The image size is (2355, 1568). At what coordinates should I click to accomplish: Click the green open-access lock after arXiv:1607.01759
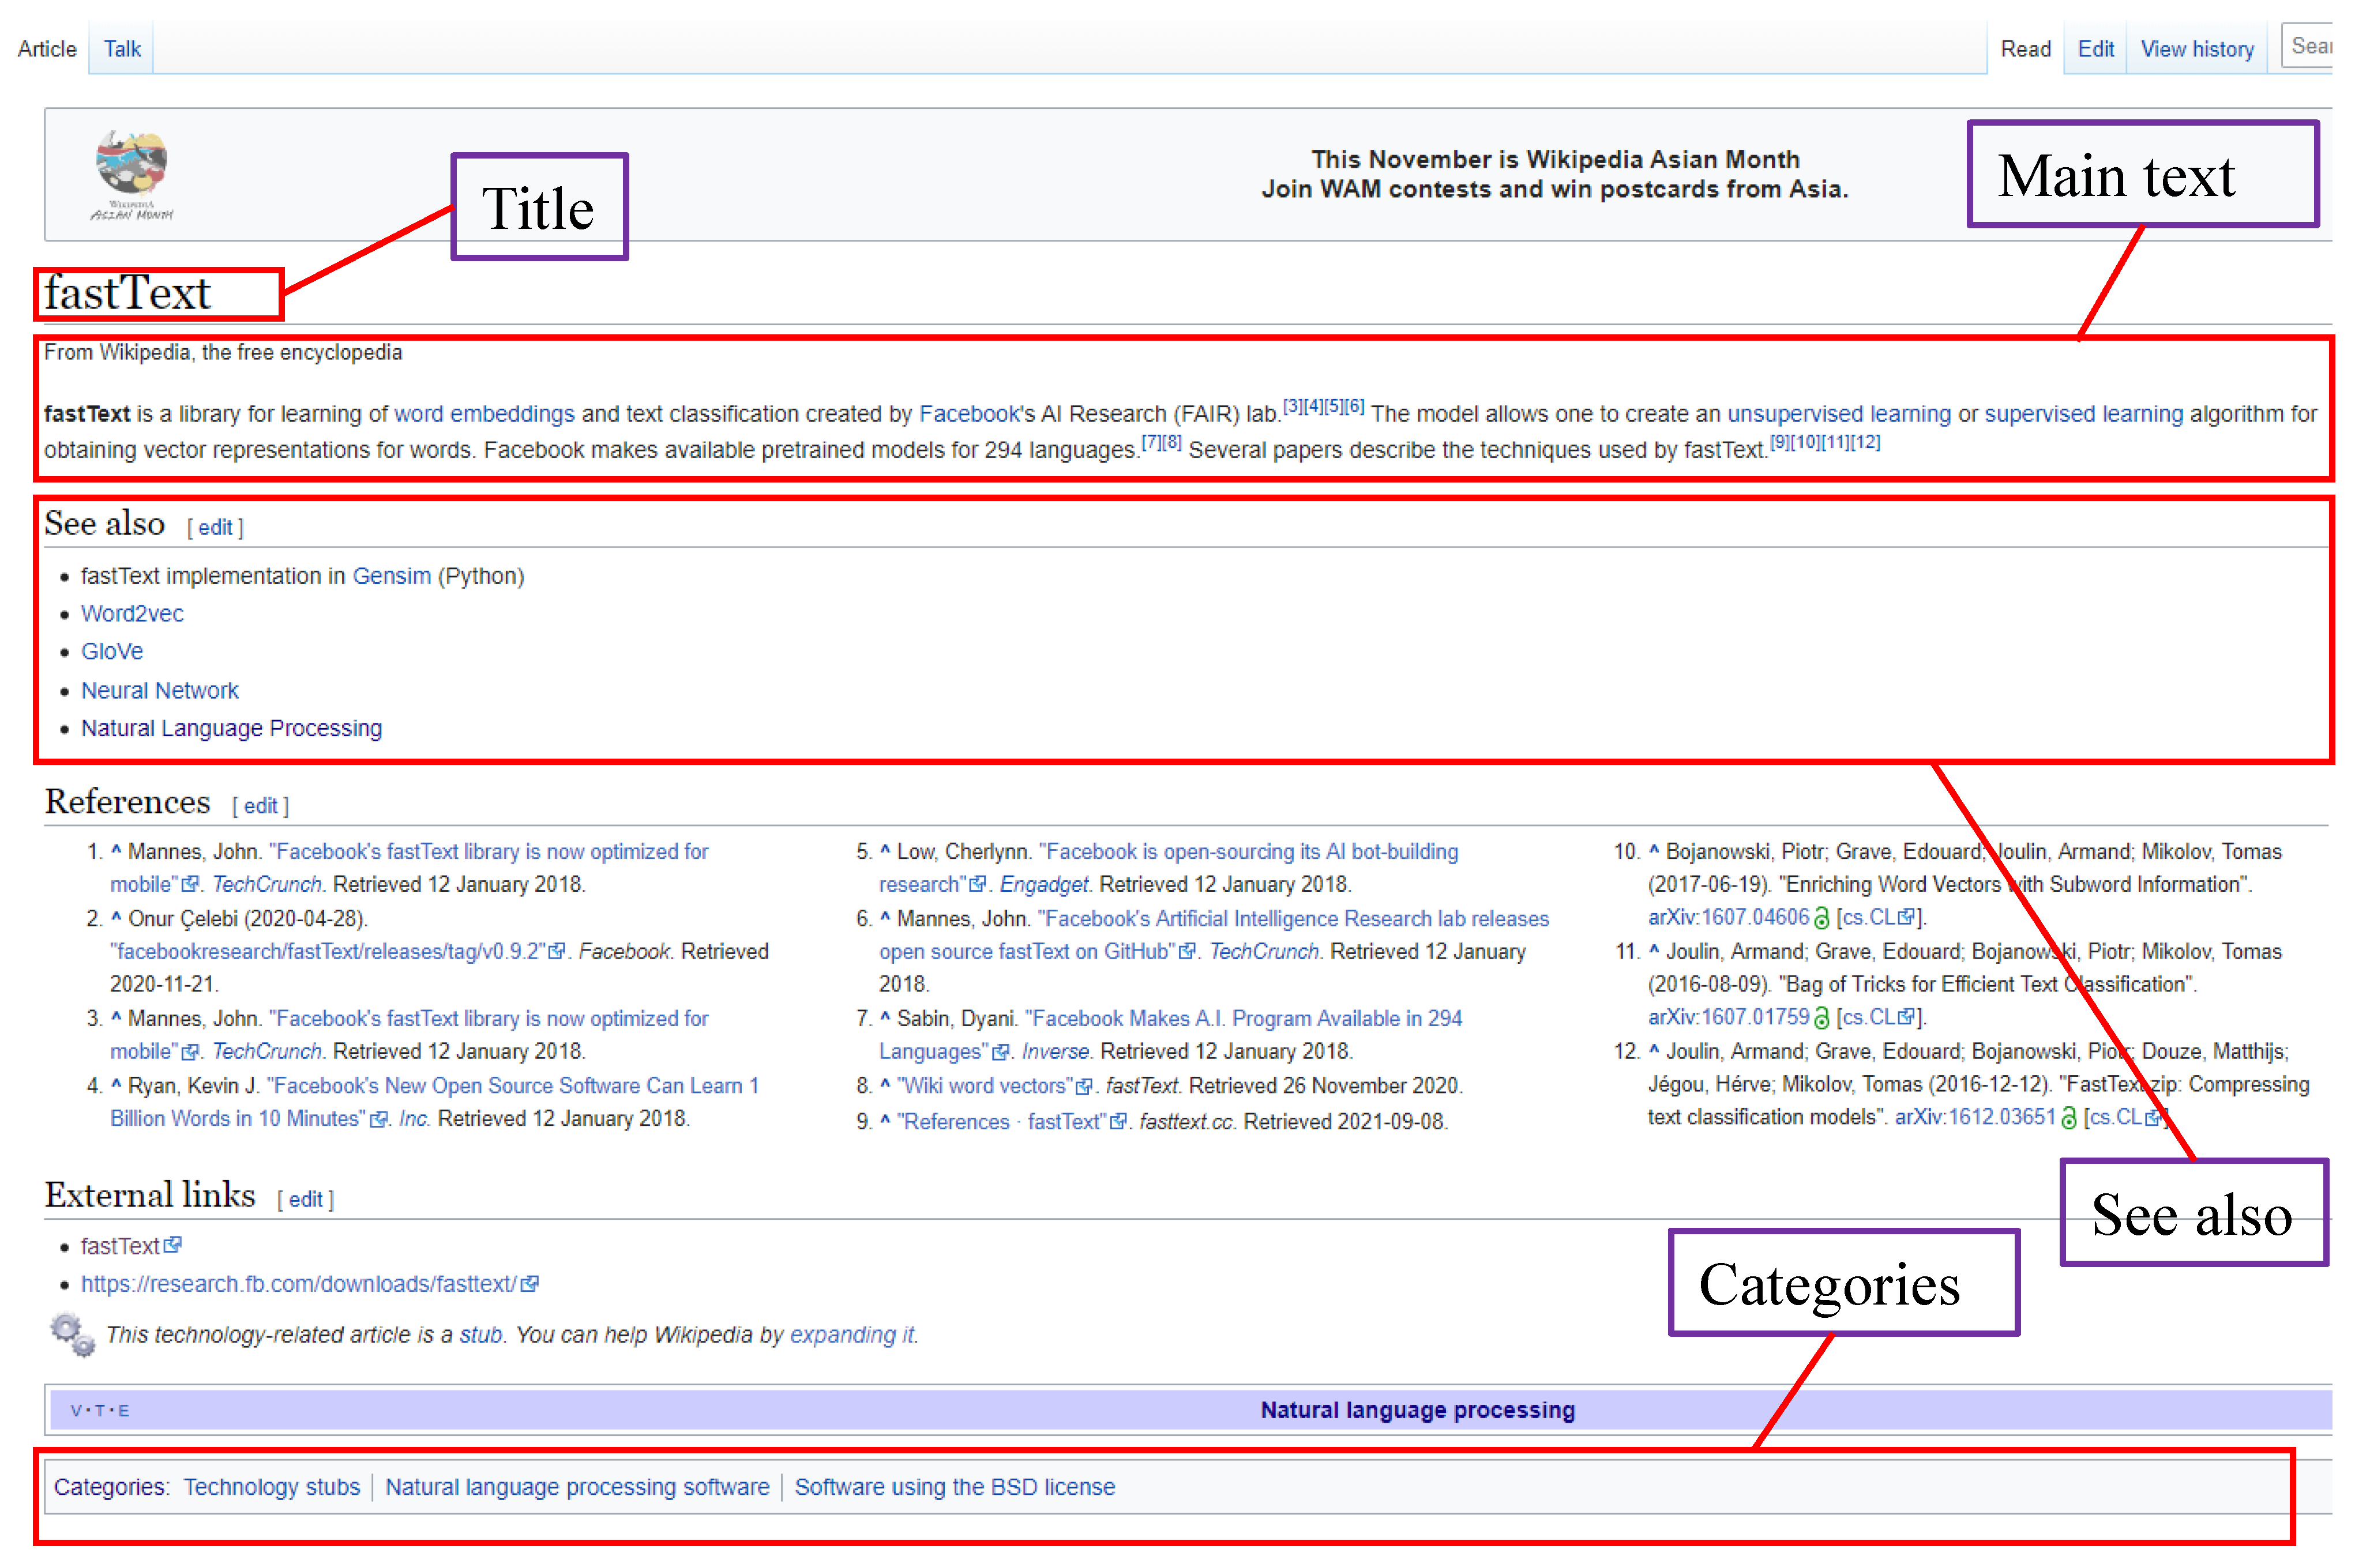(1822, 1018)
